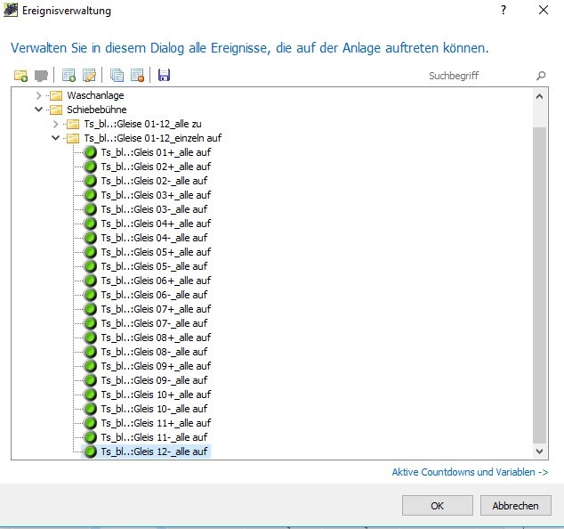The width and height of the screenshot is (564, 529).
Task: Open the Aktive Countdowns und Variablen link
Action: click(470, 472)
